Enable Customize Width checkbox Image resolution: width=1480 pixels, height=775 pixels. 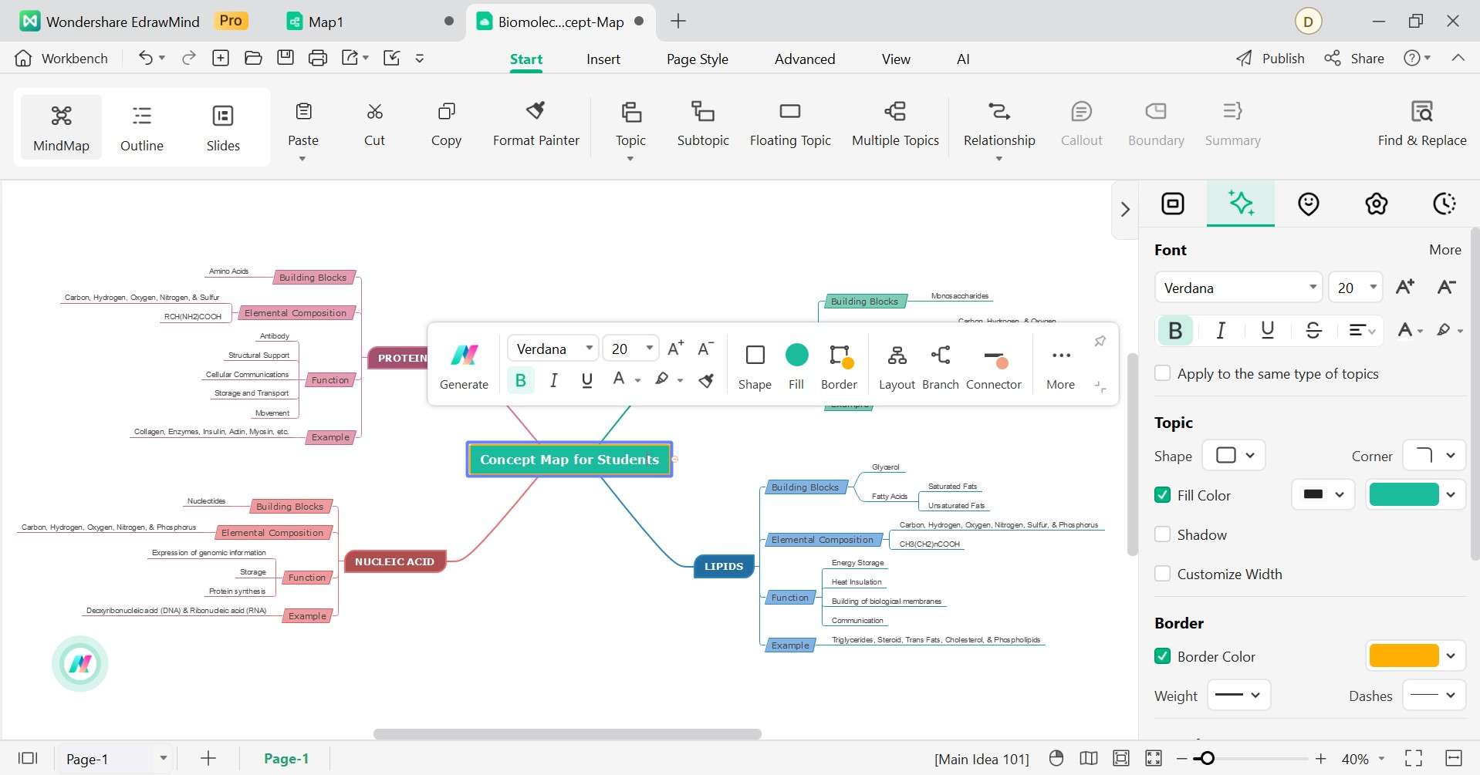click(1162, 574)
